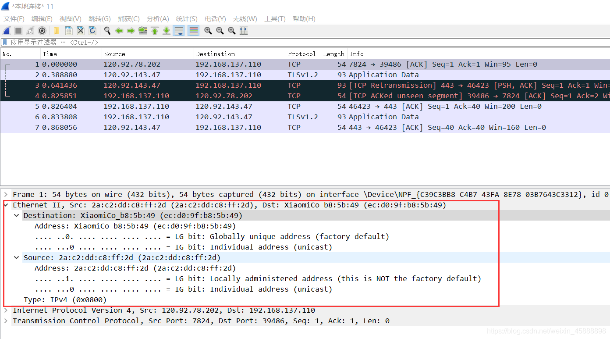Open the 统计(S) menu
610x339 pixels.
click(x=187, y=19)
